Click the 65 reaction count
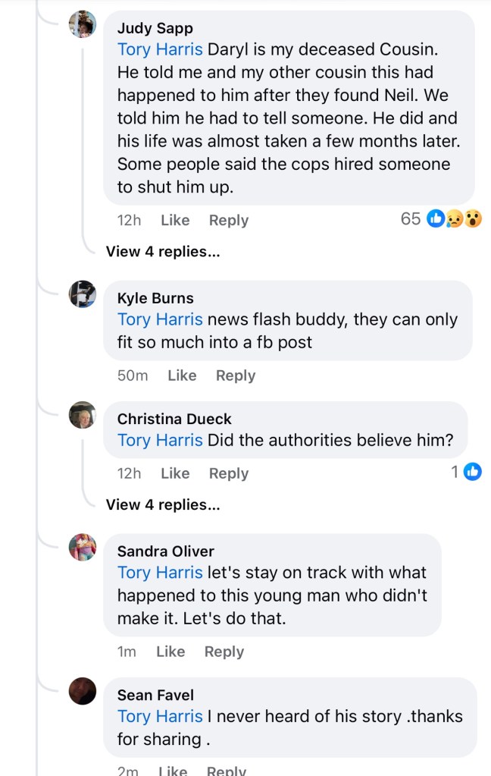 tap(411, 219)
